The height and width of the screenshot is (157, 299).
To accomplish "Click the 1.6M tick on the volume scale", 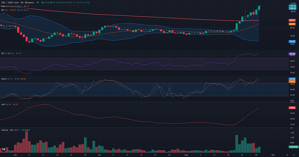I will click(x=292, y=133).
